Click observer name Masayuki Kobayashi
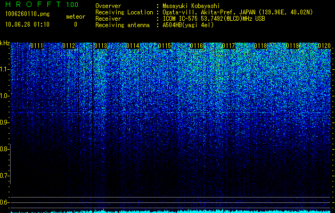This screenshot has height=213, width=335. [191, 6]
